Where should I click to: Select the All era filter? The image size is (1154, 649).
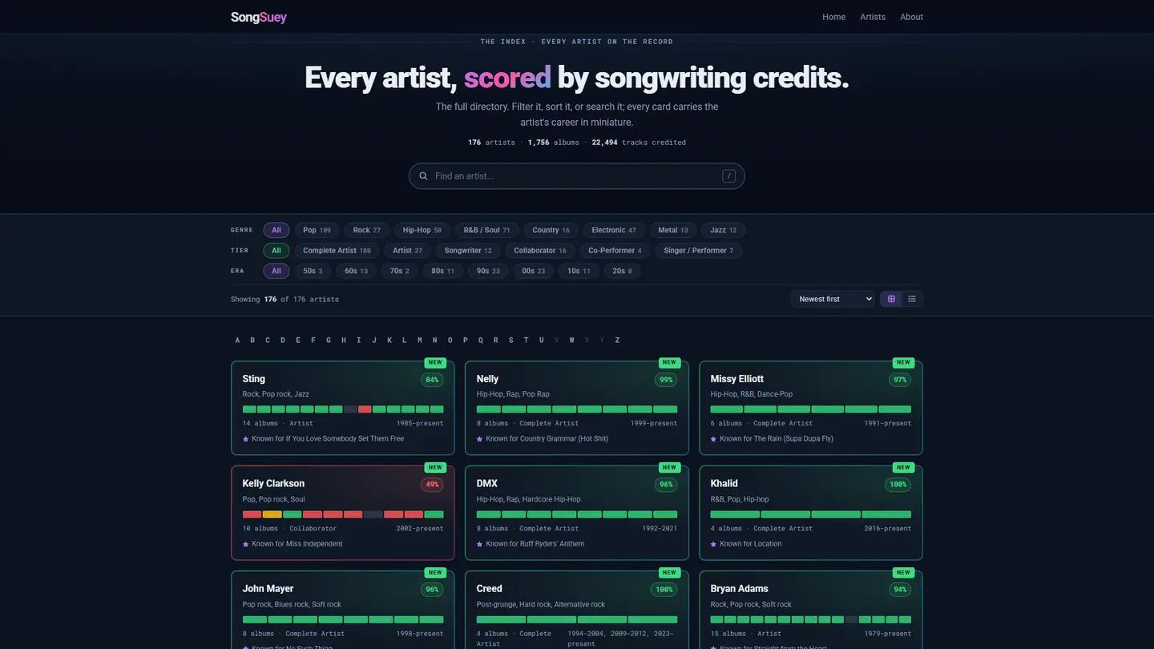coord(276,271)
